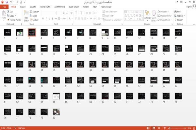Viewport: 196px width, 130px height.
Task: Open the font name combo box
Action: click(49, 13)
